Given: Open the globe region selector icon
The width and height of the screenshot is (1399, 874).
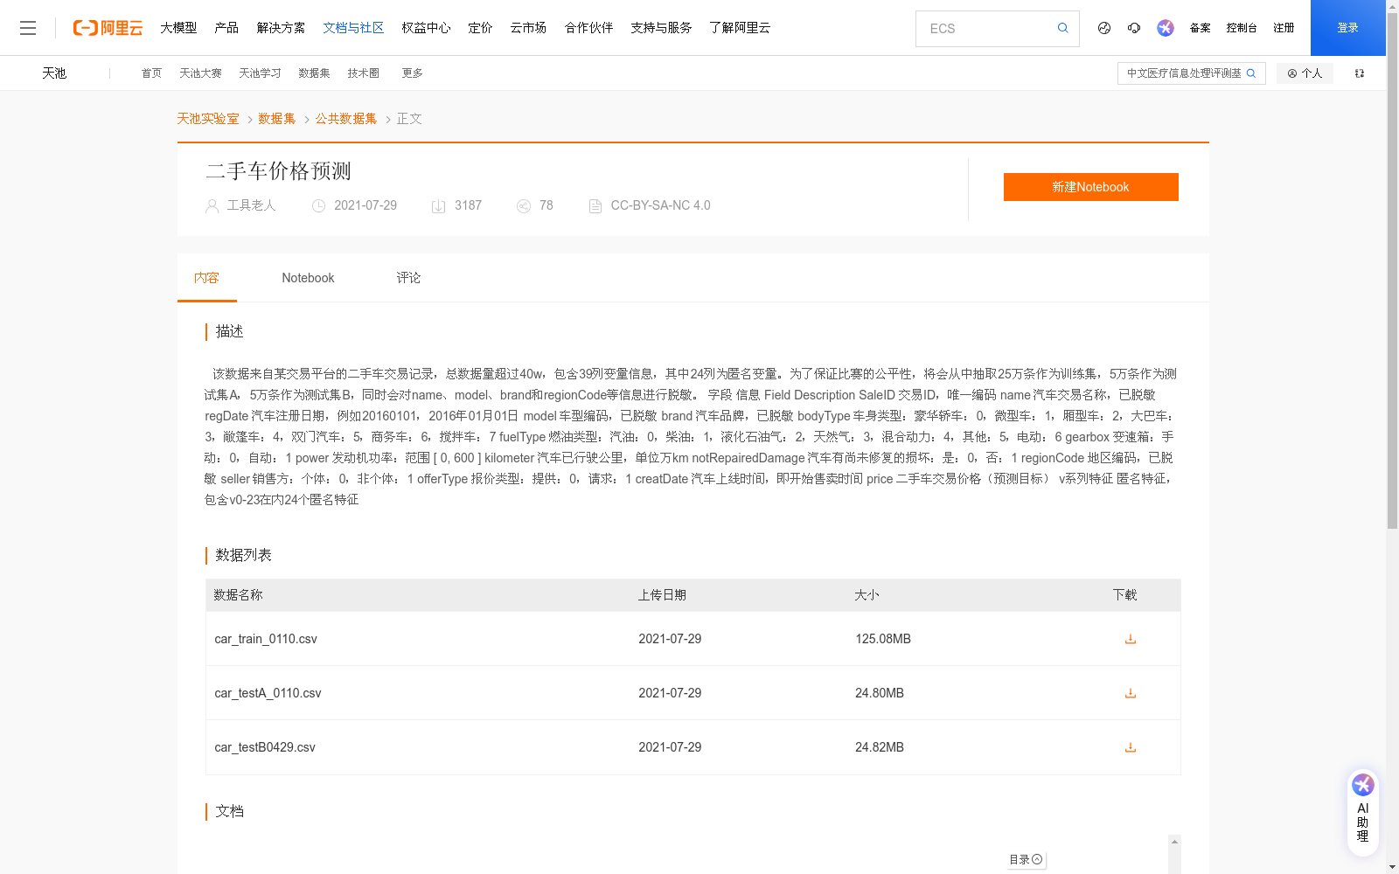Looking at the screenshot, I should pos(1104,28).
